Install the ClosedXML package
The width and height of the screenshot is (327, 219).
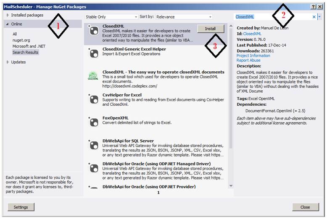tap(211, 29)
